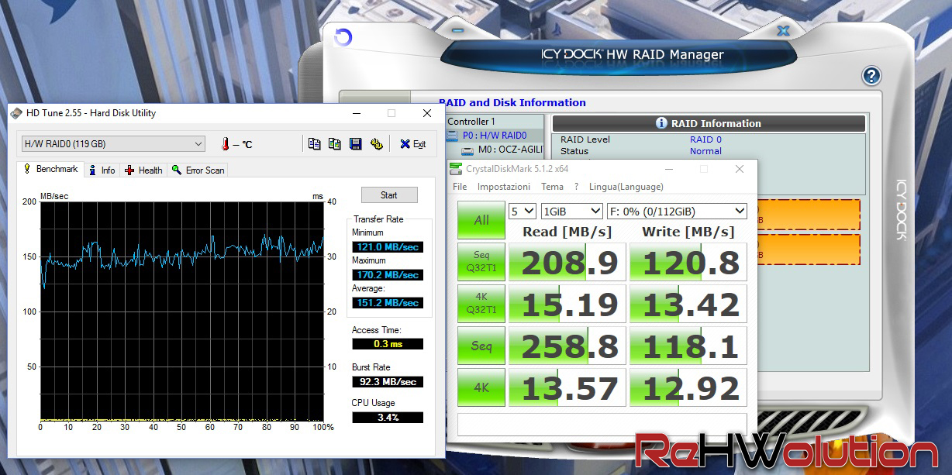Viewport: 952px width, 475px height.
Task: Click the Status value Normal
Action: point(705,151)
